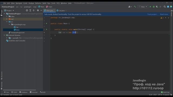Image resolution: width=173 pixels, height=97 pixels.
Task: Collapse the ru.javabegin.oop package
Action: 9,24
